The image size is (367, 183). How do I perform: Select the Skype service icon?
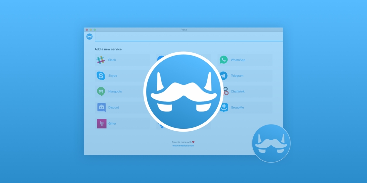(101, 76)
